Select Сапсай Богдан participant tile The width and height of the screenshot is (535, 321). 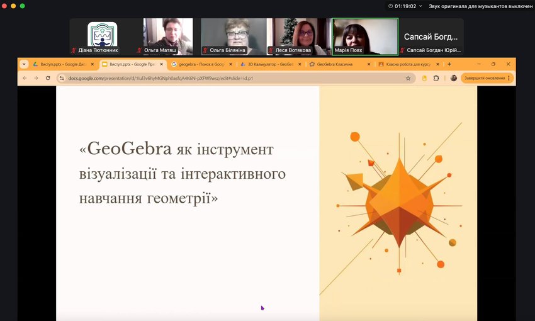coord(431,37)
